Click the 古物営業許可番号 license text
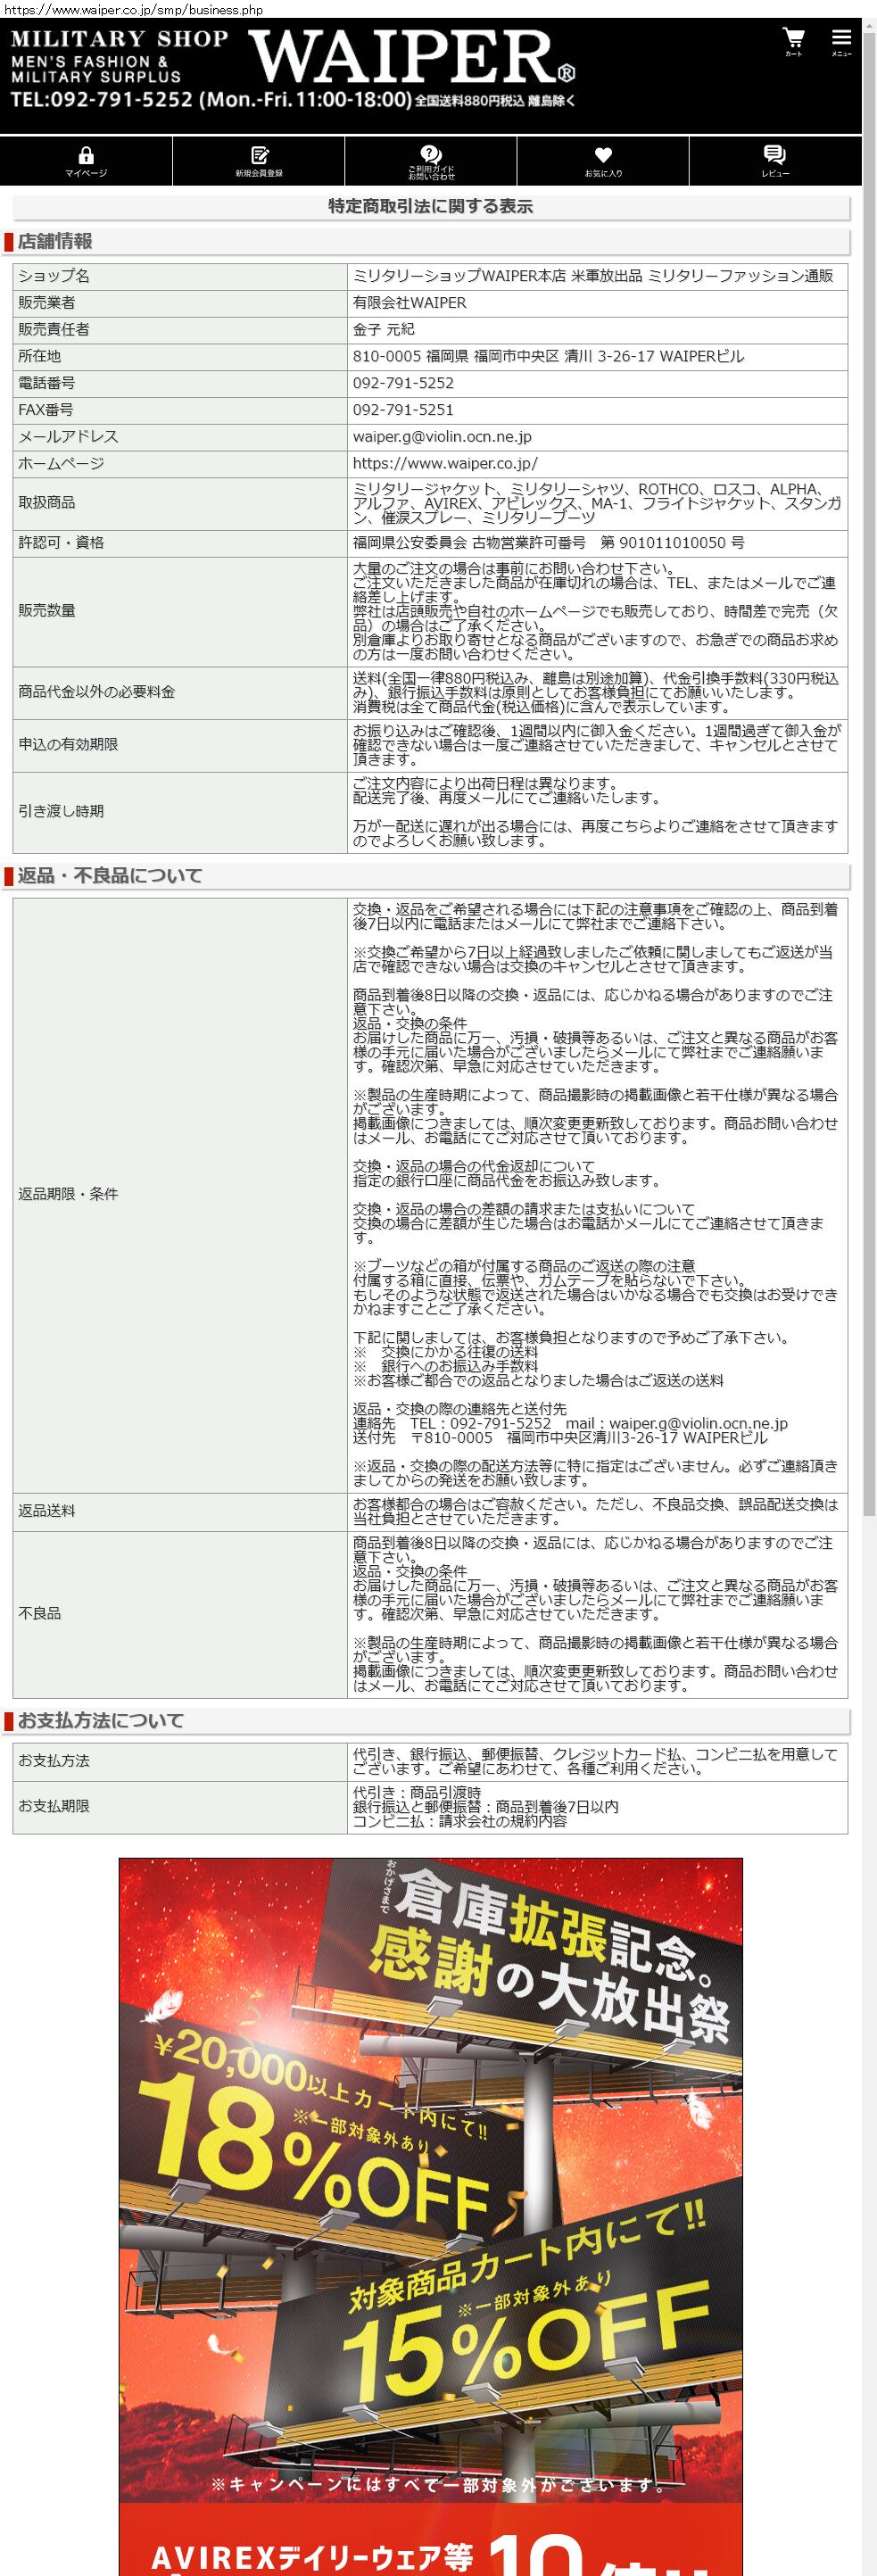 tap(548, 543)
